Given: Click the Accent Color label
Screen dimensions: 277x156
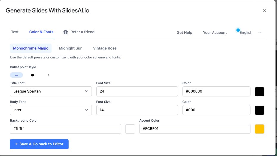Looking at the screenshot, I should [149, 120].
